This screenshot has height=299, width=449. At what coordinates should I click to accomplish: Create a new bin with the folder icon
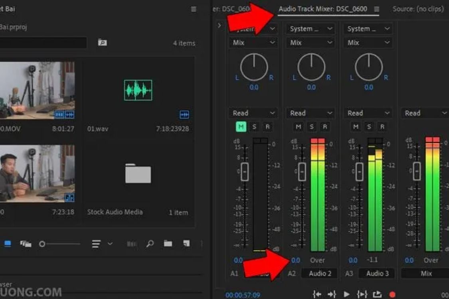(x=168, y=244)
